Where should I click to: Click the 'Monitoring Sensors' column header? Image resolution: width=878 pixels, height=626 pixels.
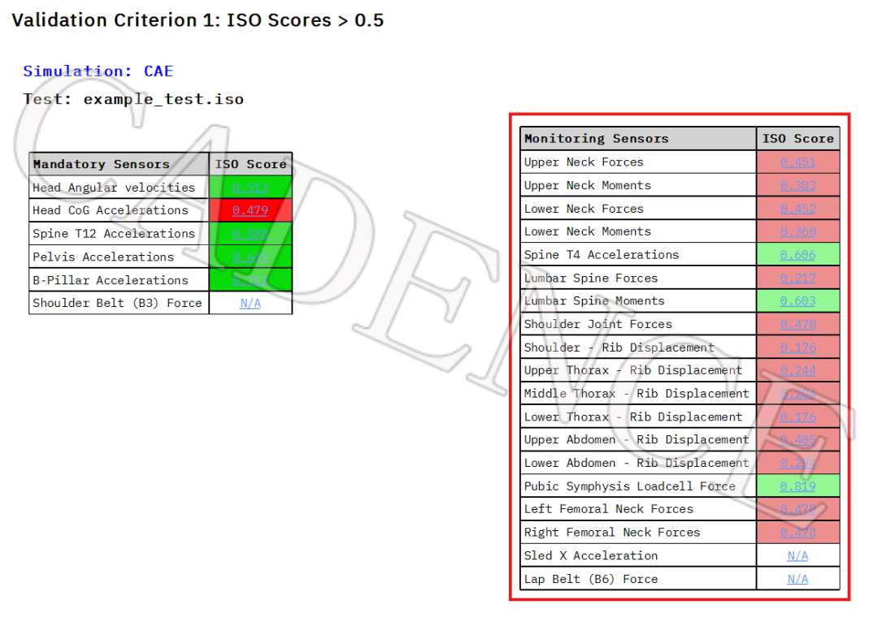pos(597,138)
